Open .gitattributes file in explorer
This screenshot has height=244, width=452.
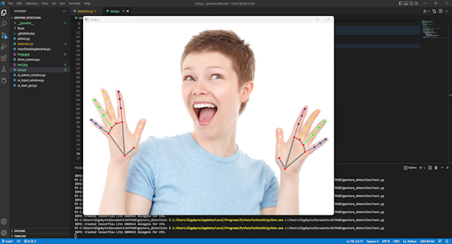[x=40, y=33]
